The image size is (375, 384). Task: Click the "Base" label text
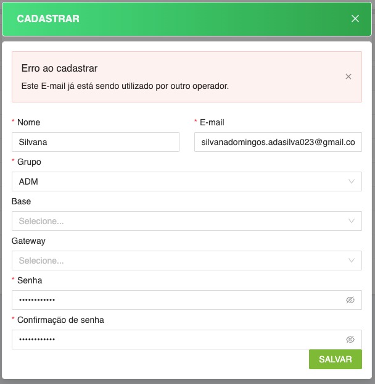(x=21, y=201)
